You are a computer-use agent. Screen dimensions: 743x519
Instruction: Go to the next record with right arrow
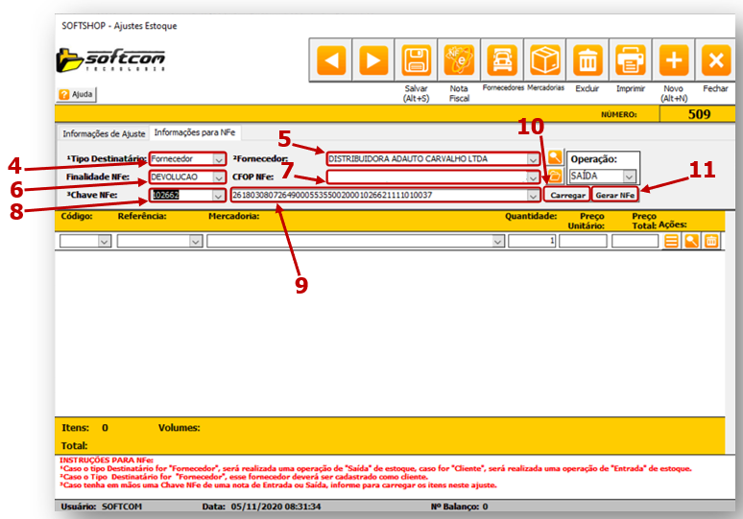[x=374, y=61]
